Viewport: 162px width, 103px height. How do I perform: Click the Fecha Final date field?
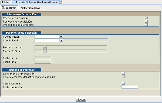pos(43,62)
